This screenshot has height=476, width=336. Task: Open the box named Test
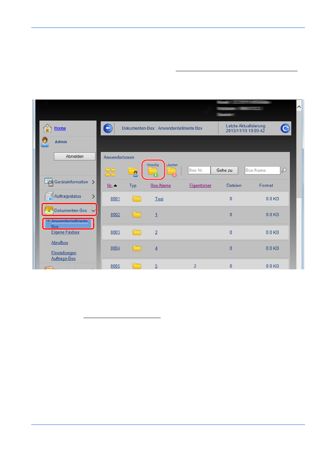click(x=159, y=199)
